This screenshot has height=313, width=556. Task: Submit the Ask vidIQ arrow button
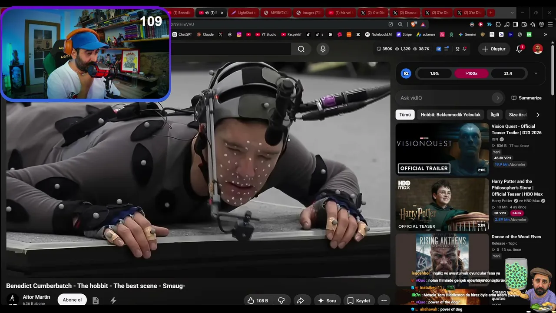click(x=498, y=98)
